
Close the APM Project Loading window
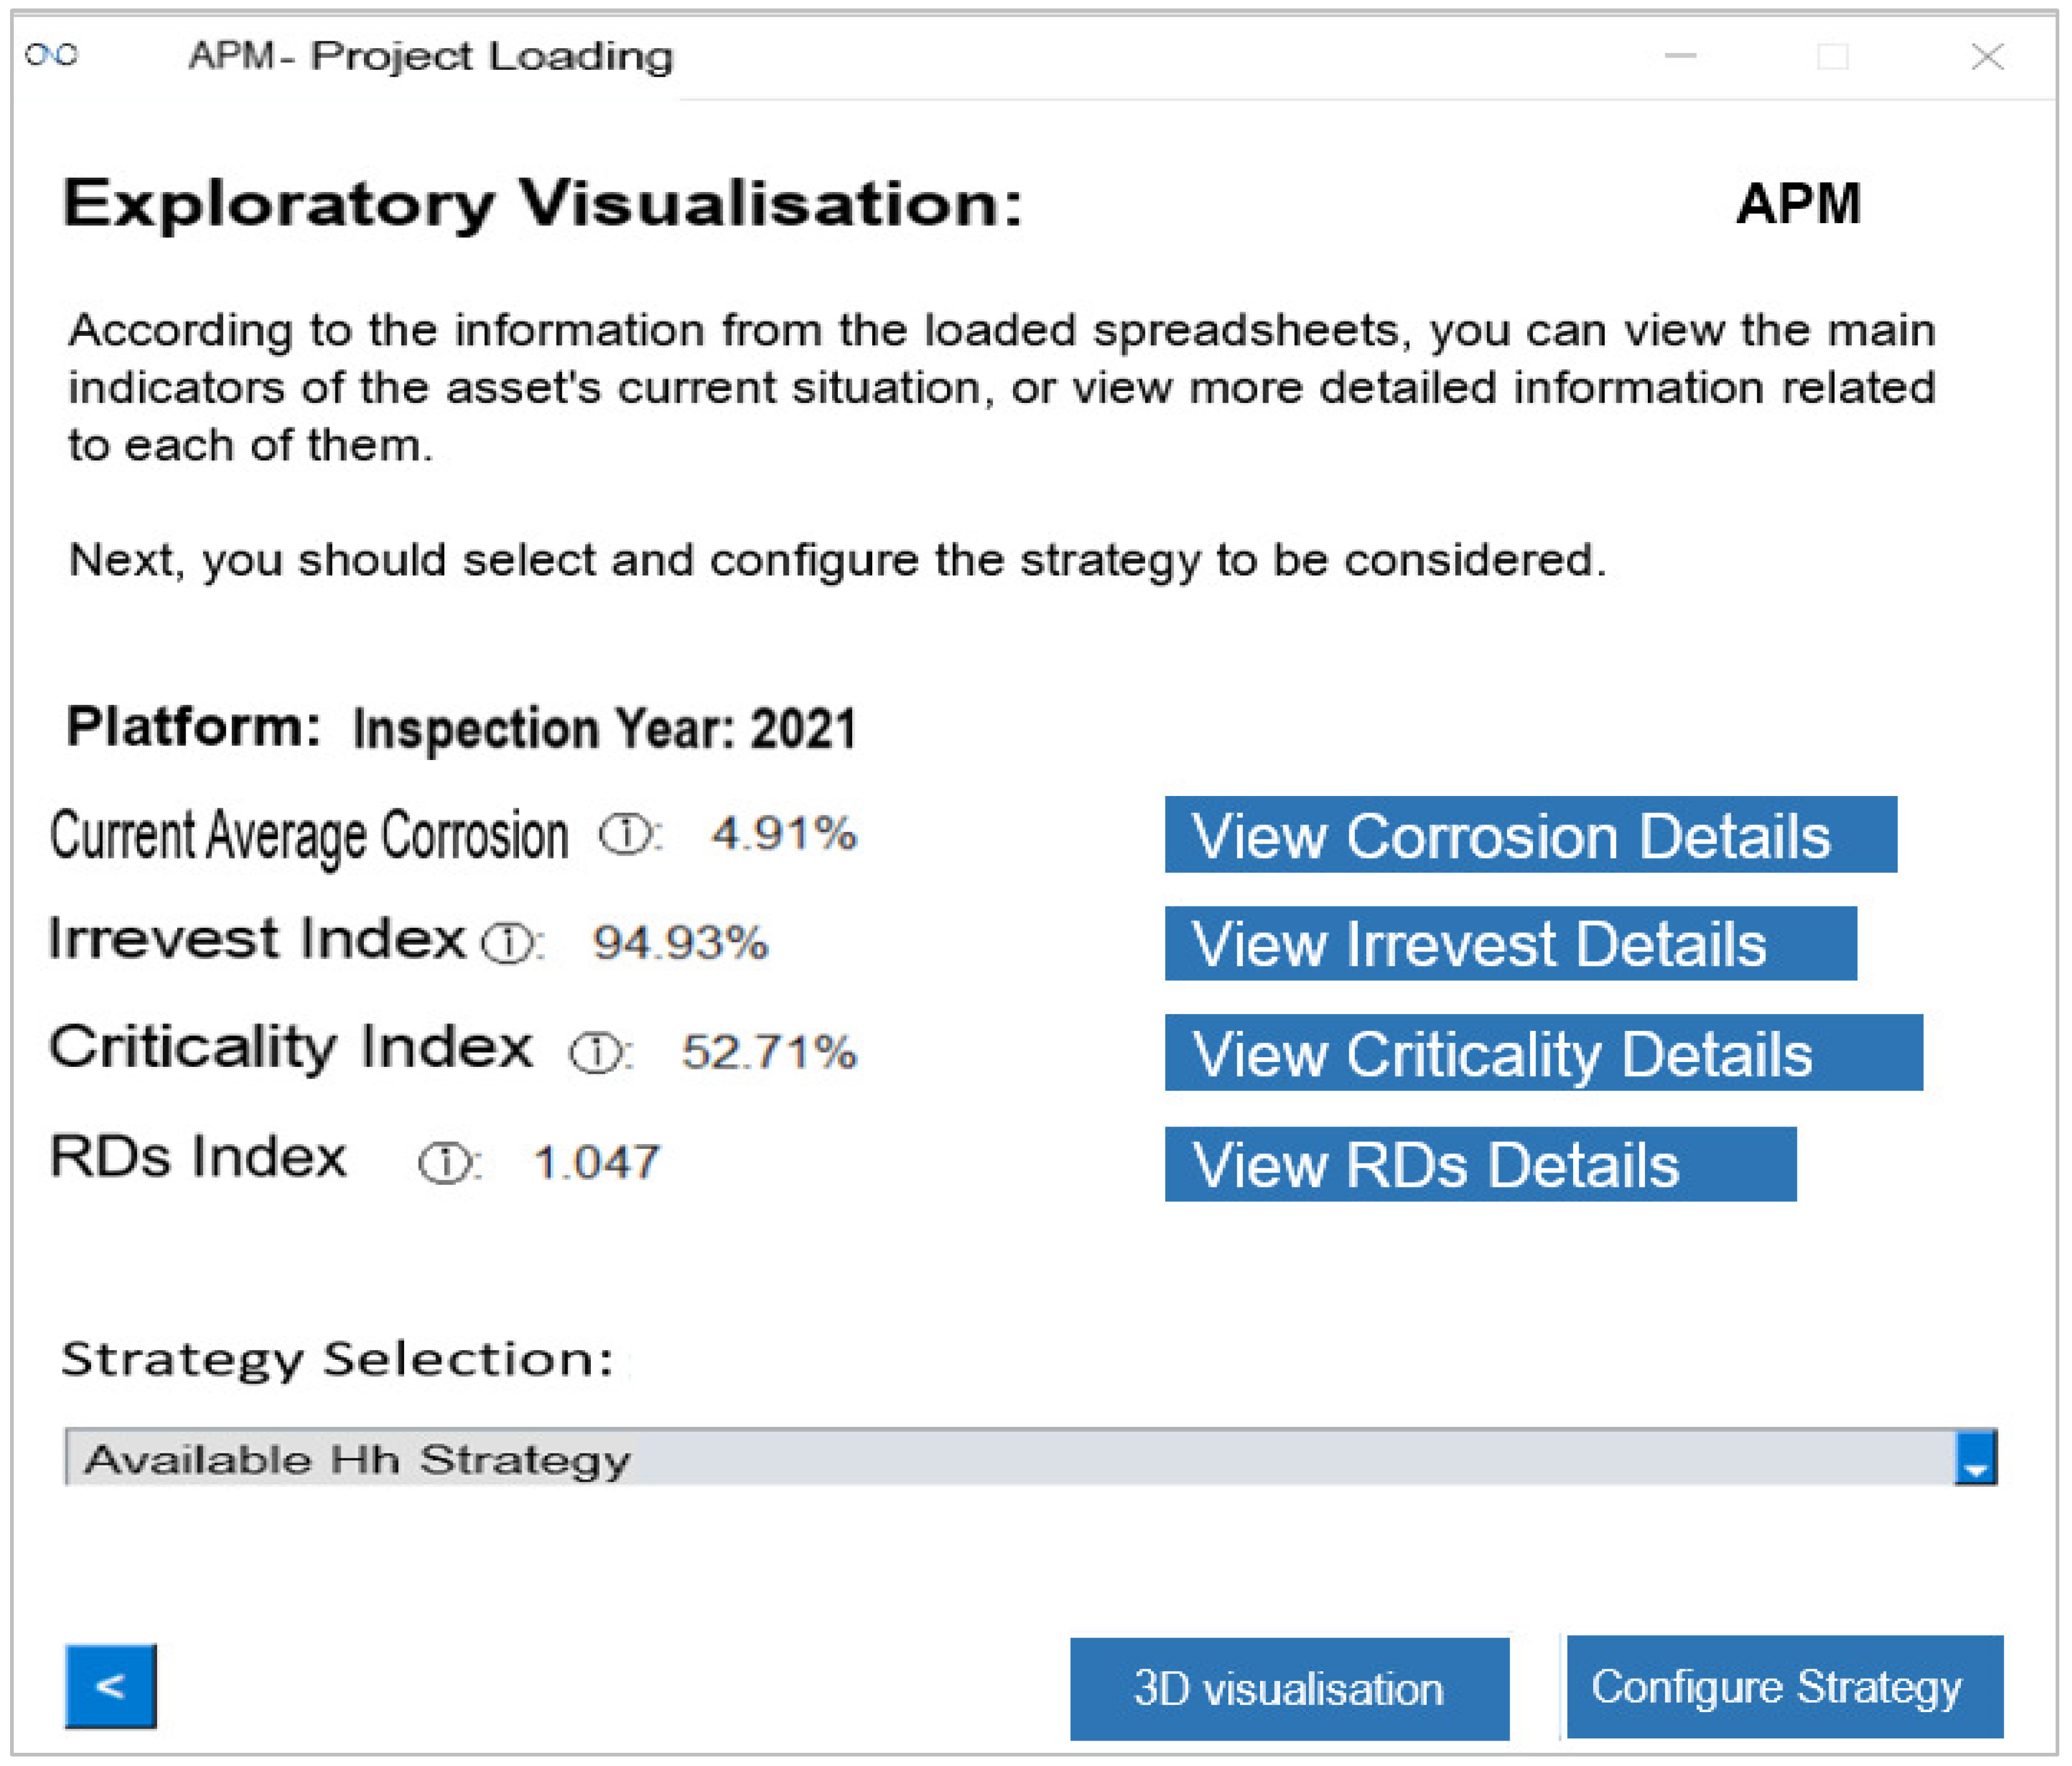1987,57
